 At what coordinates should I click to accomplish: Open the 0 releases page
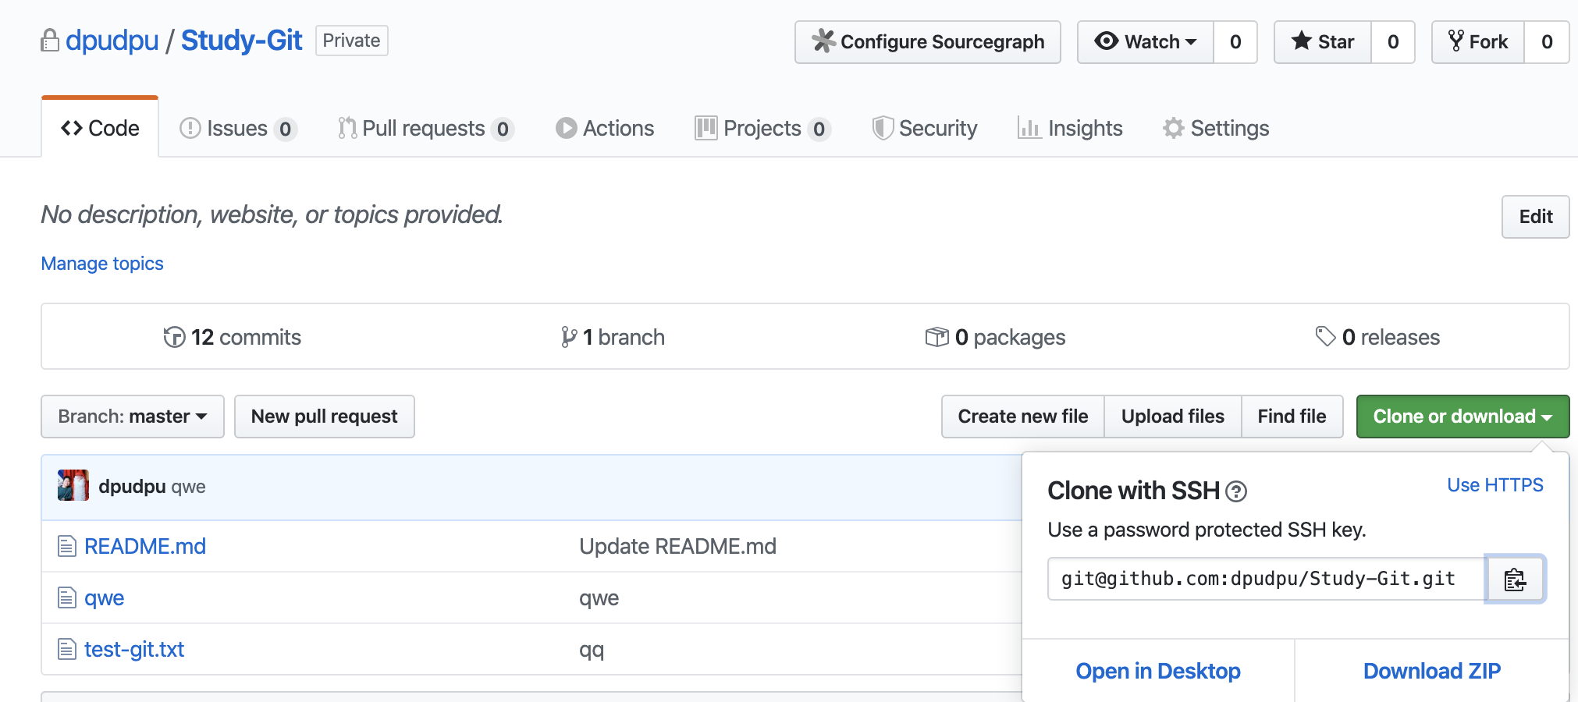[1377, 337]
